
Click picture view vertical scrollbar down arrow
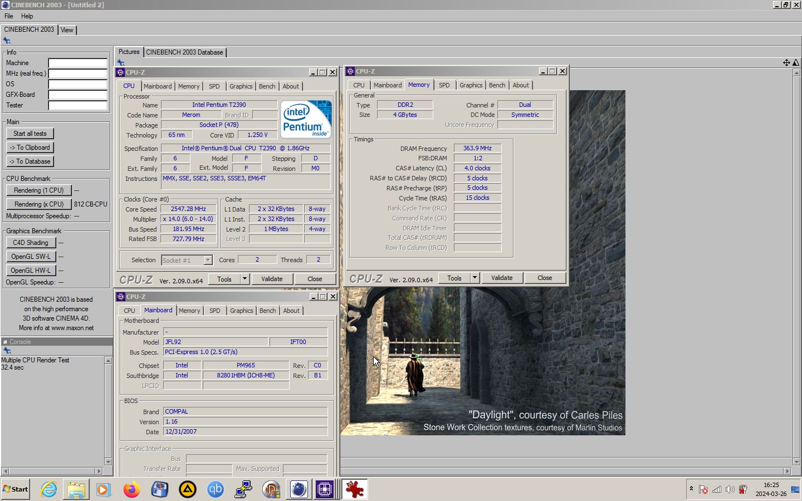[x=796, y=461]
